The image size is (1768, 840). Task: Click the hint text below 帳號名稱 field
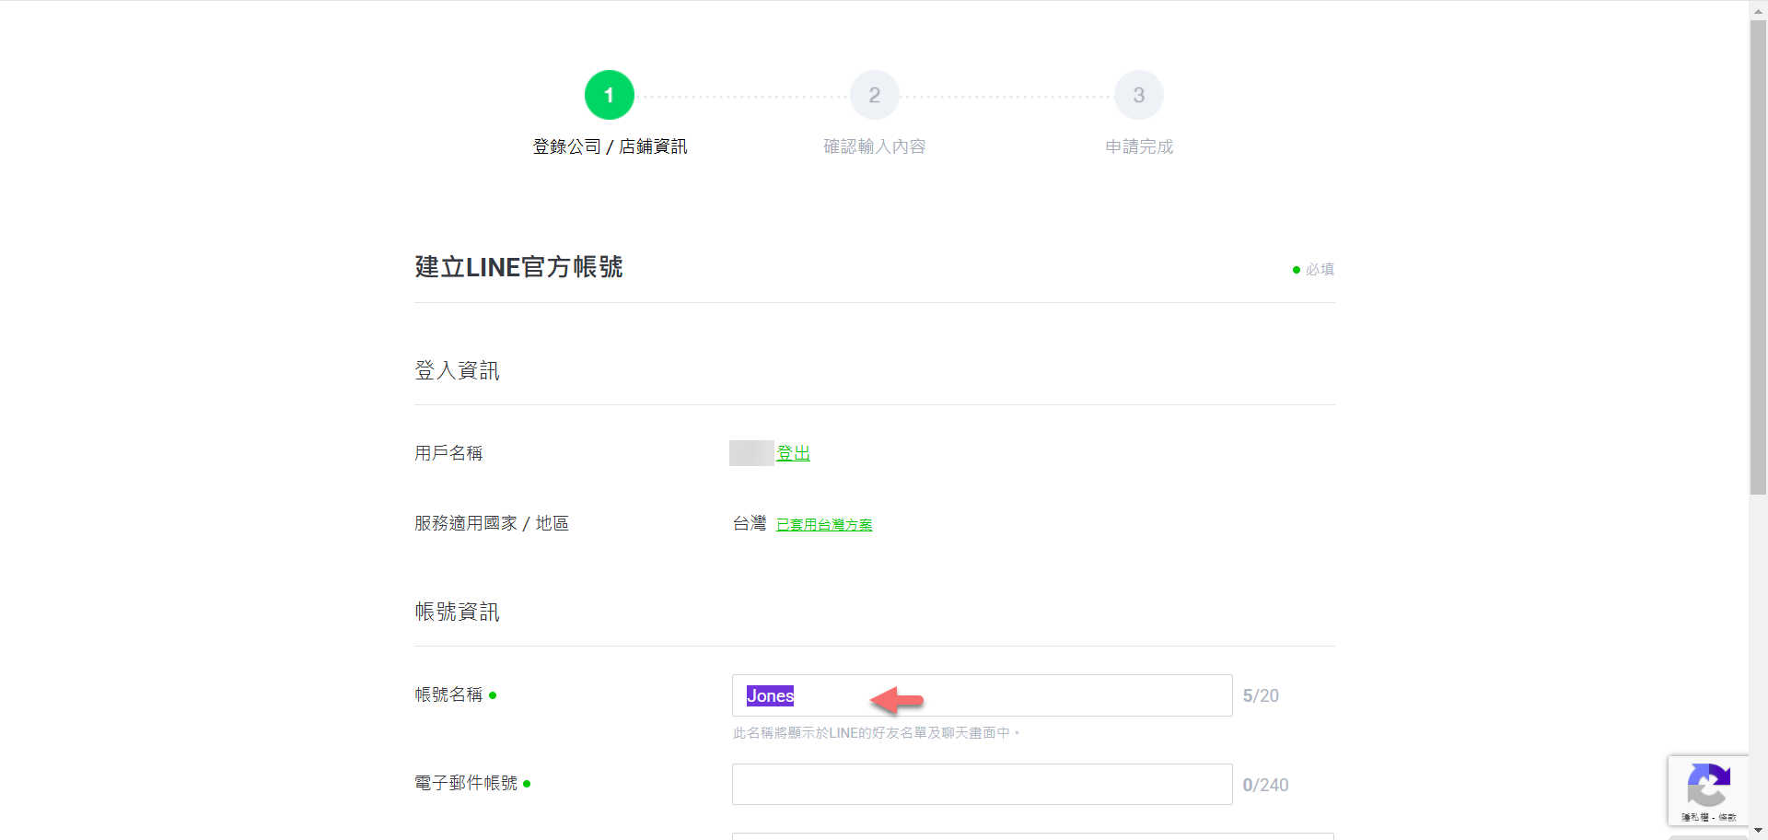(x=876, y=733)
